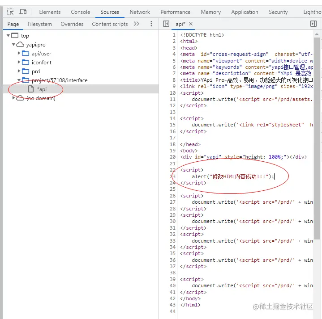Select the api* editor file tab
The width and height of the screenshot is (322, 319).
pyautogui.click(x=180, y=24)
